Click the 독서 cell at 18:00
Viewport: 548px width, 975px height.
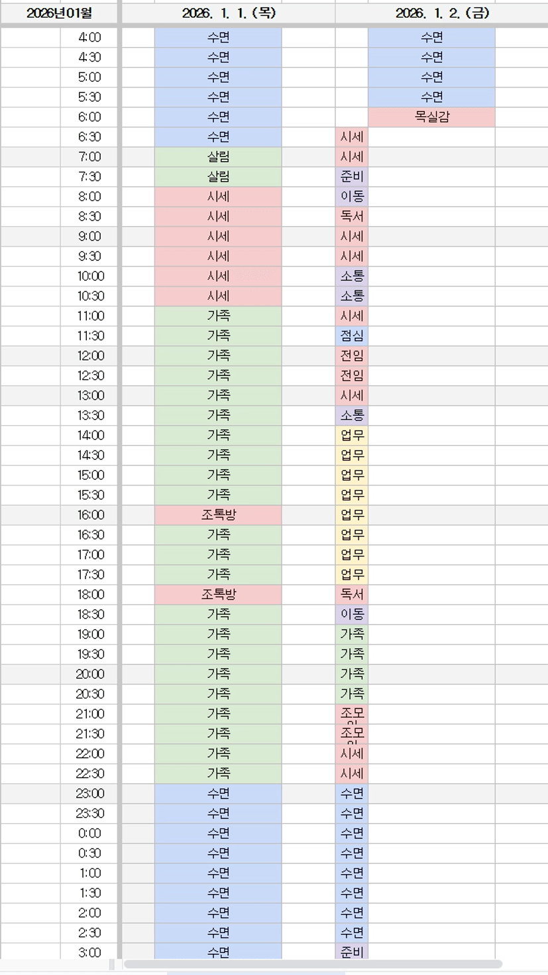352,595
